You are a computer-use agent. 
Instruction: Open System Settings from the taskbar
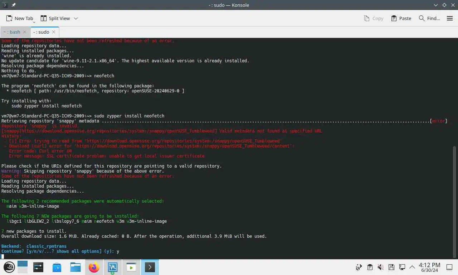coord(38,267)
